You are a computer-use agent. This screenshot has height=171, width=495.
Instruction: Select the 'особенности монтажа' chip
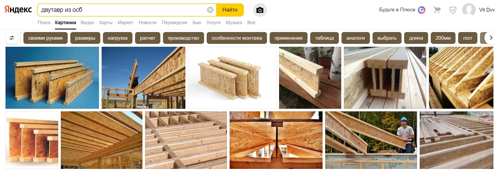[237, 38]
